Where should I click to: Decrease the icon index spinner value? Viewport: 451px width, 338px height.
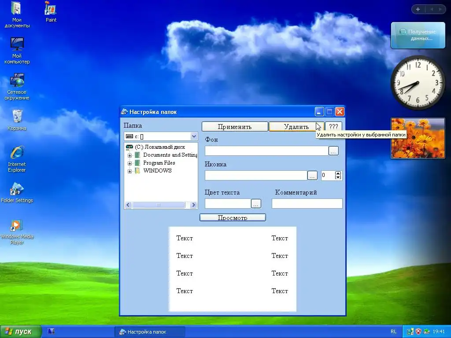click(338, 177)
